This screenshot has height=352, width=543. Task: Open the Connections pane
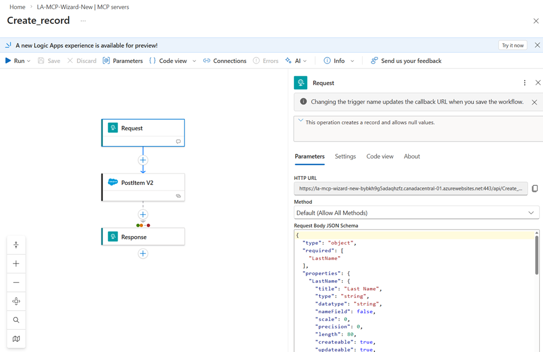click(x=225, y=61)
